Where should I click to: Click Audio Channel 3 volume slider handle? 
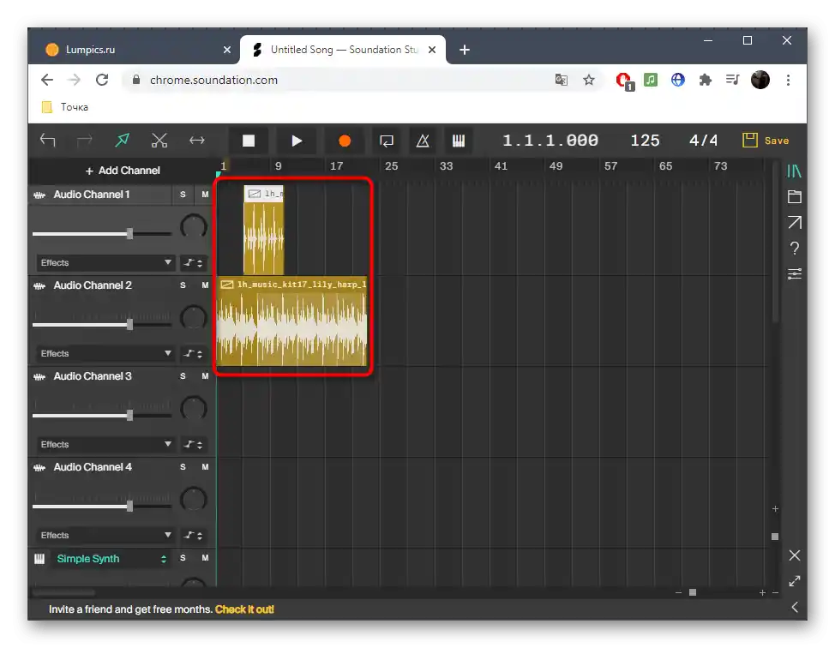130,415
